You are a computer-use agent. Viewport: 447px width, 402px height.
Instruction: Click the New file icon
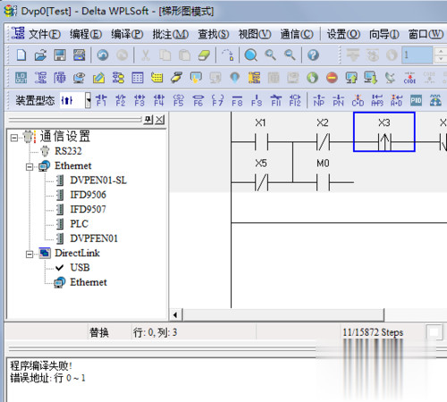click(21, 55)
